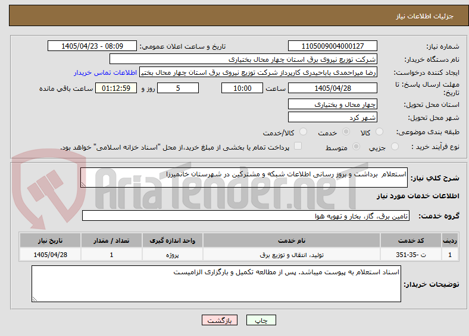This screenshot has width=469, height=336.
Task: Click the buyer organization name field
Action: (243, 59)
